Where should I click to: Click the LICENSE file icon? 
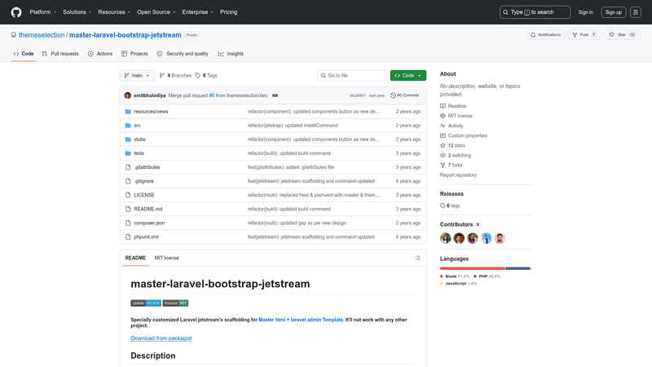coord(128,195)
